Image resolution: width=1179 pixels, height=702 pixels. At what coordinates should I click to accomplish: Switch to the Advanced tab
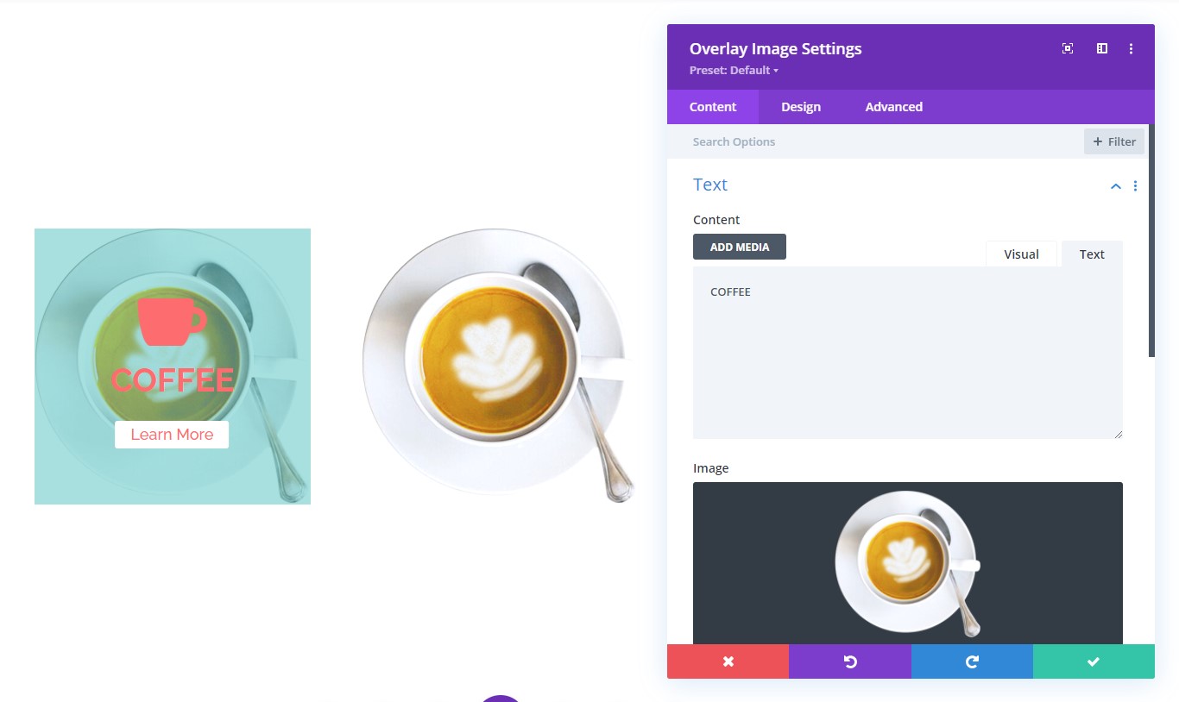click(x=894, y=107)
